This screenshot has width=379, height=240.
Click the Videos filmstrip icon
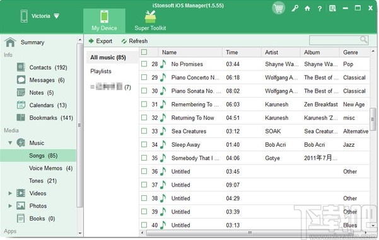click(21, 193)
